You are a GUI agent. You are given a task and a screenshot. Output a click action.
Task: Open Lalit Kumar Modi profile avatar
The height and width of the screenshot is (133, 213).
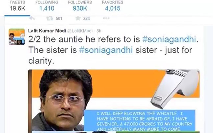[17, 37]
